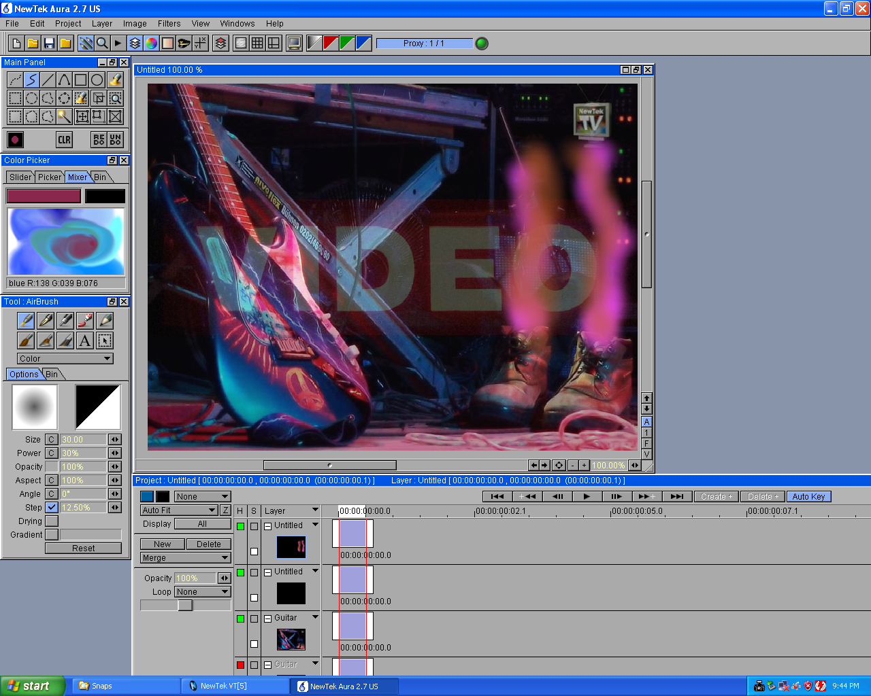871x696 pixels.
Task: Select the Text tool 'A' icon
Action: tap(85, 341)
